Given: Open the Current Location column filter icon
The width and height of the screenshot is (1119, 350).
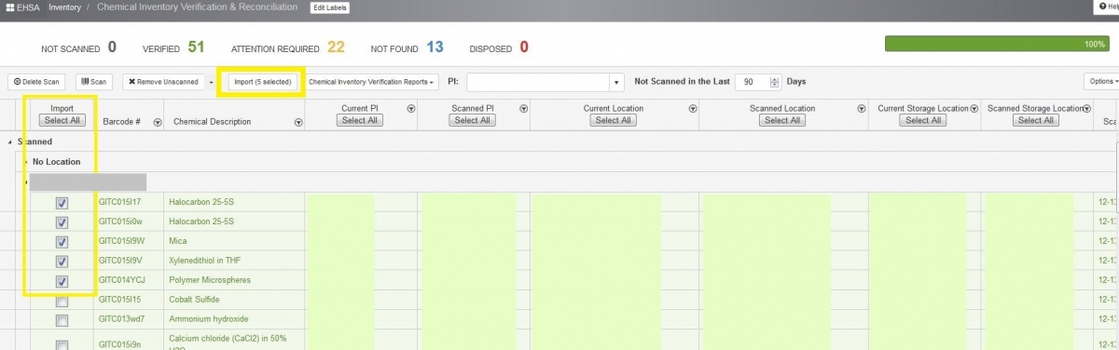Looking at the screenshot, I should coord(692,109).
